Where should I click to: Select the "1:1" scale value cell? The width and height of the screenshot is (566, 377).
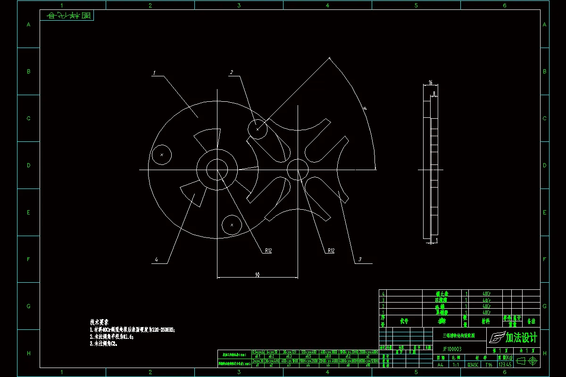coord(457,364)
